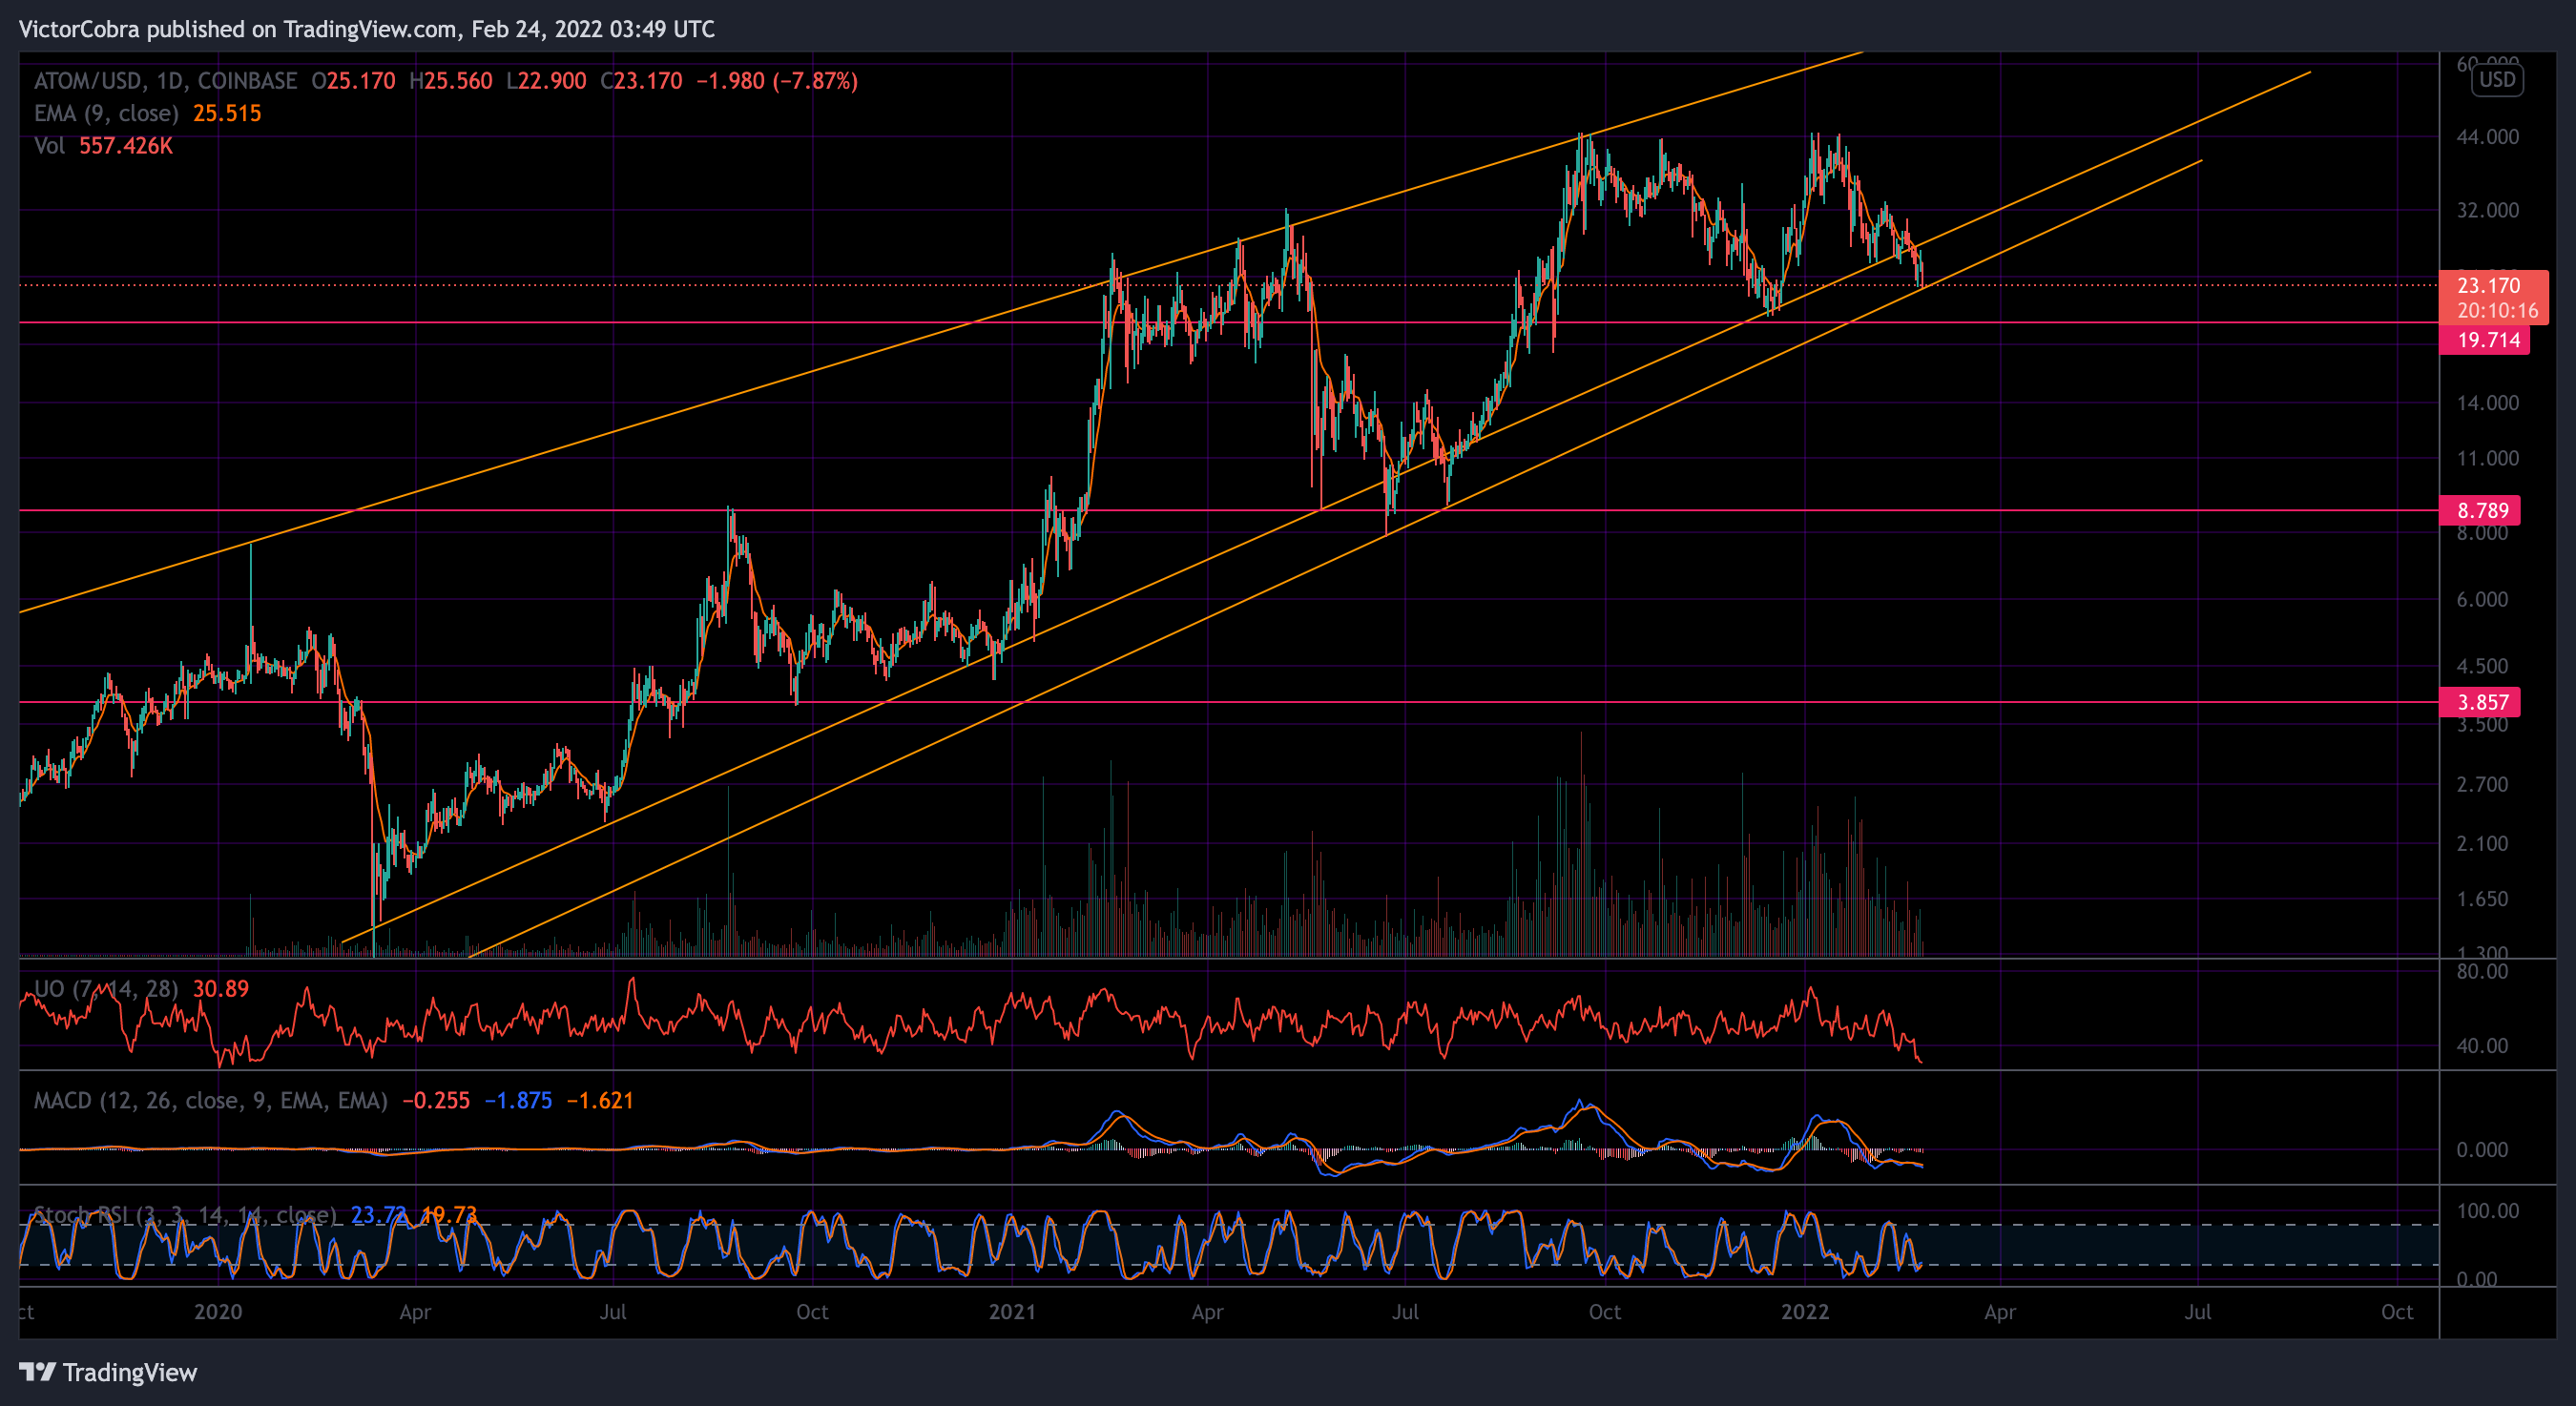Click the TradingView logo at bottom left
2576x1406 pixels.
click(108, 1372)
